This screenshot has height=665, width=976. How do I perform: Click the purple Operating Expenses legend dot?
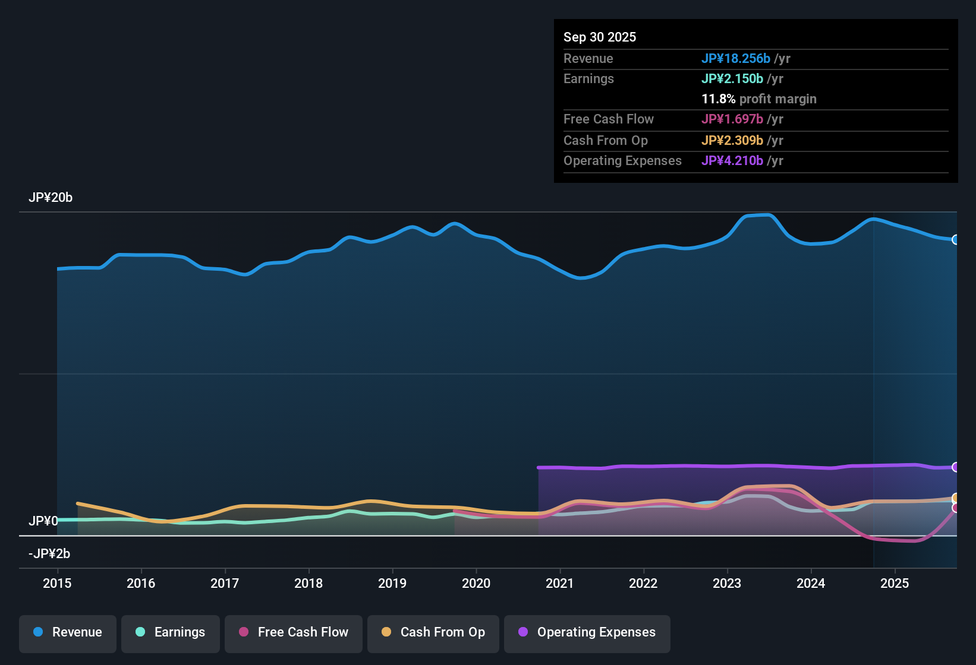tap(522, 632)
